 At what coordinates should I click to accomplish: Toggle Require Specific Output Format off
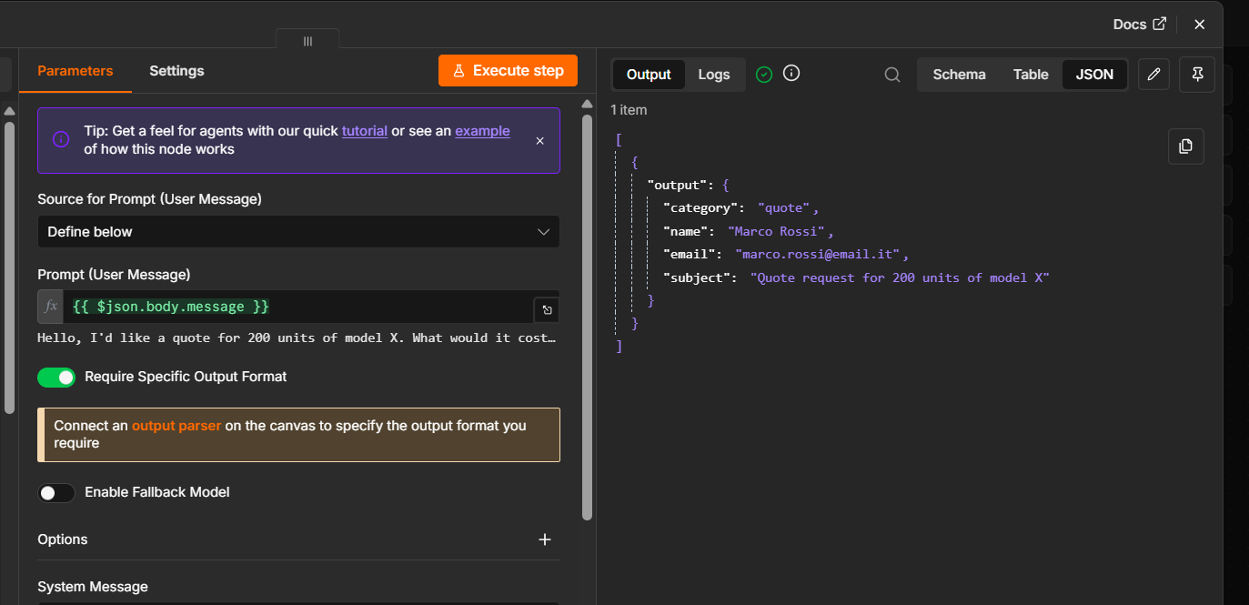(56, 377)
